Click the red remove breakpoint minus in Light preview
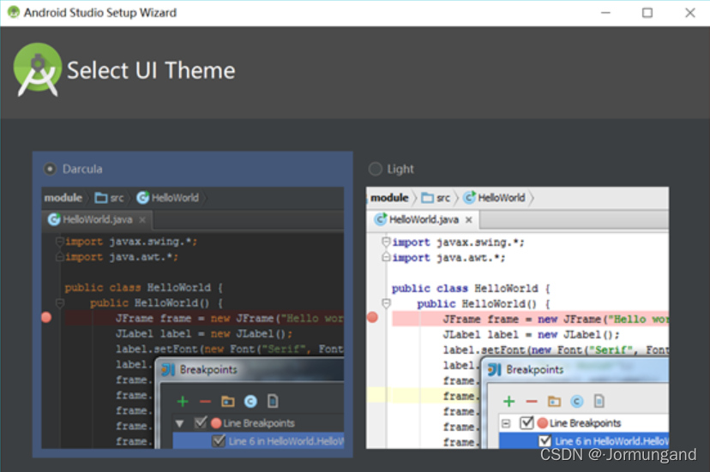Screen dimensions: 710x472 (532, 402)
